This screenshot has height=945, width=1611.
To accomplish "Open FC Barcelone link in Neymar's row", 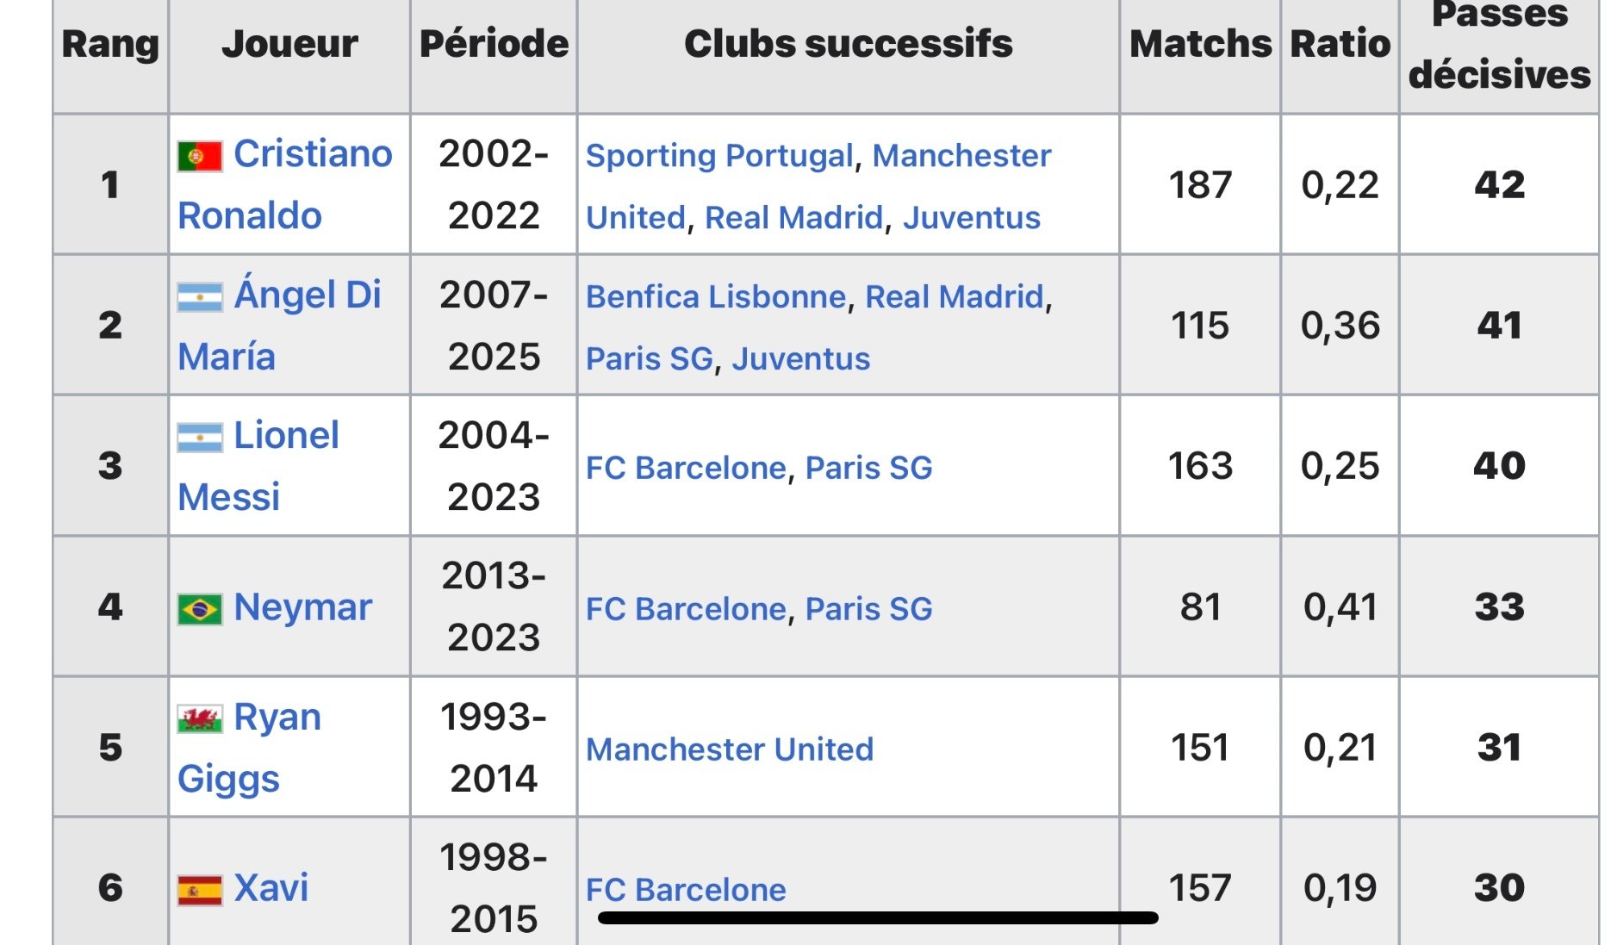I will click(686, 609).
